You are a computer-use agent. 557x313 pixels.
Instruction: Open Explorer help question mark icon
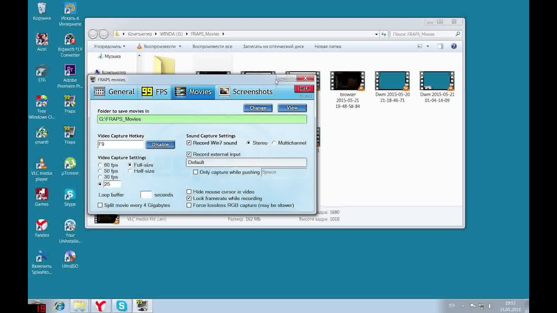454,47
